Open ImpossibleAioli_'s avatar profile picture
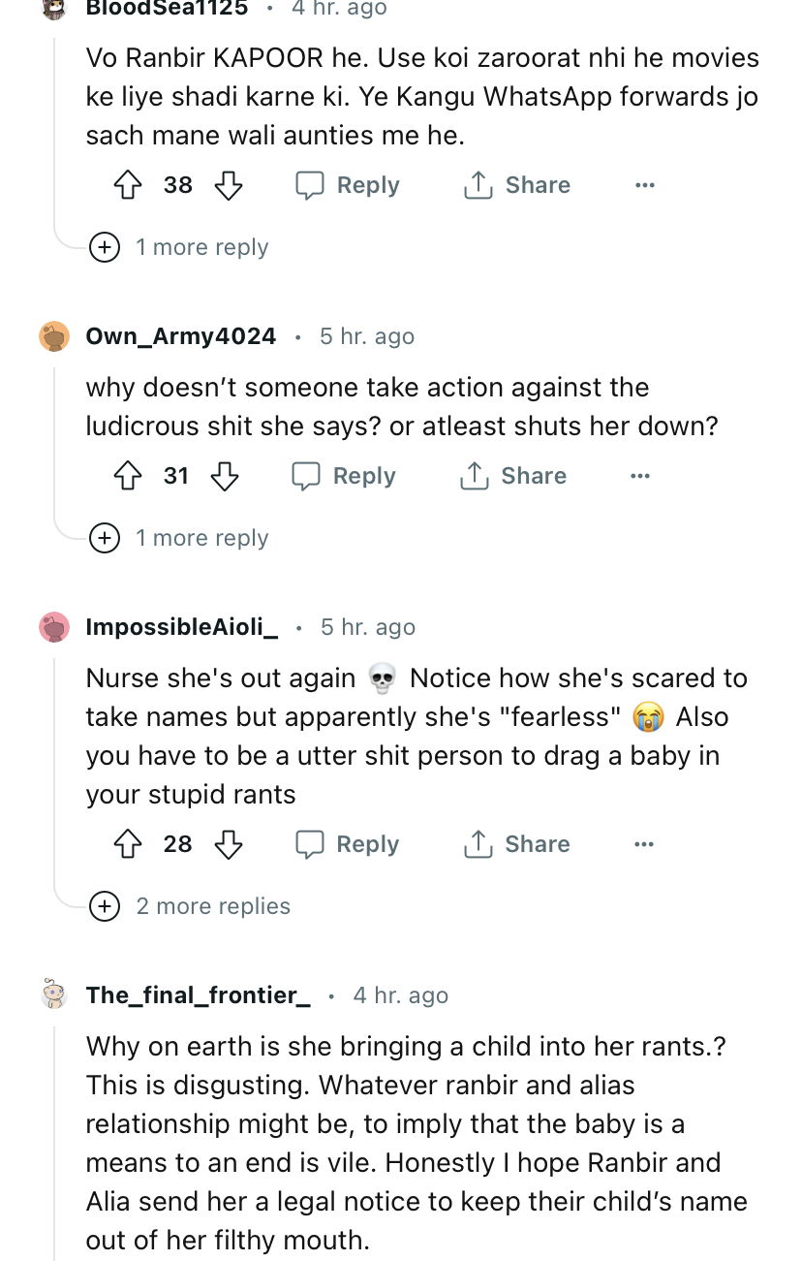 pos(54,627)
